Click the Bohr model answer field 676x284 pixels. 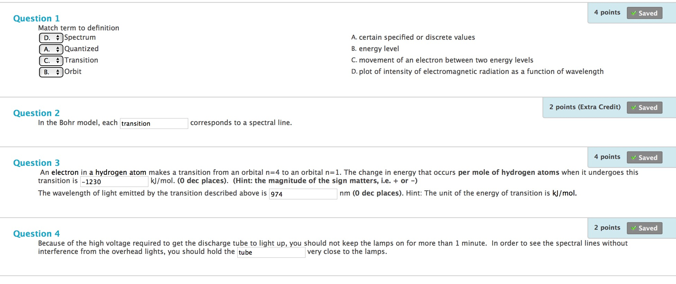click(154, 124)
